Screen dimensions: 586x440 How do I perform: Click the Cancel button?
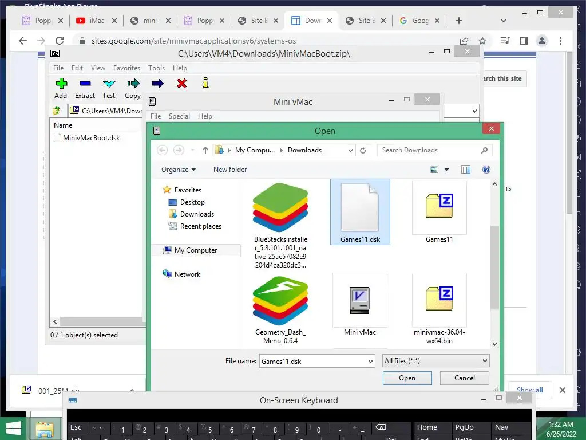click(465, 378)
